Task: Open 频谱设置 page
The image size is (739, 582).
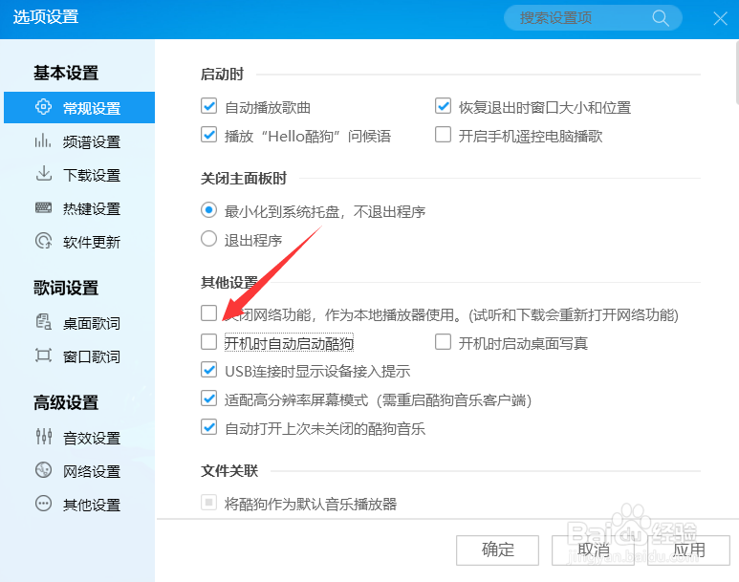Action: [x=92, y=141]
